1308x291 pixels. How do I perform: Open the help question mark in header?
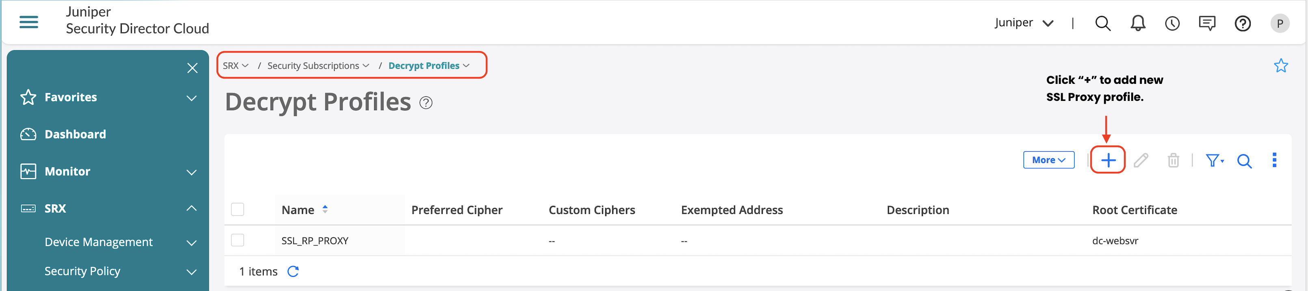(1243, 24)
